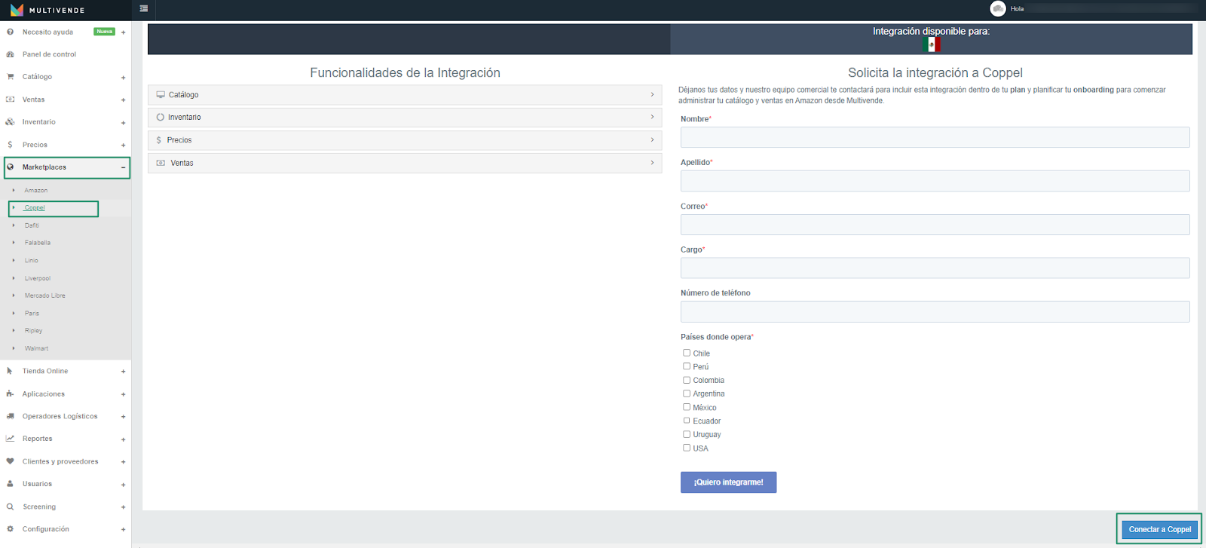Screen dimensions: 1206x548
Task: Check the Perú country checkbox
Action: point(687,366)
